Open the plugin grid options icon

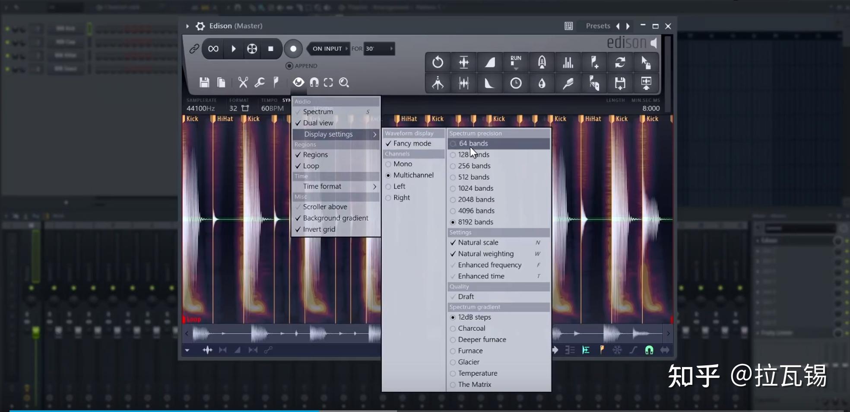[x=568, y=26]
